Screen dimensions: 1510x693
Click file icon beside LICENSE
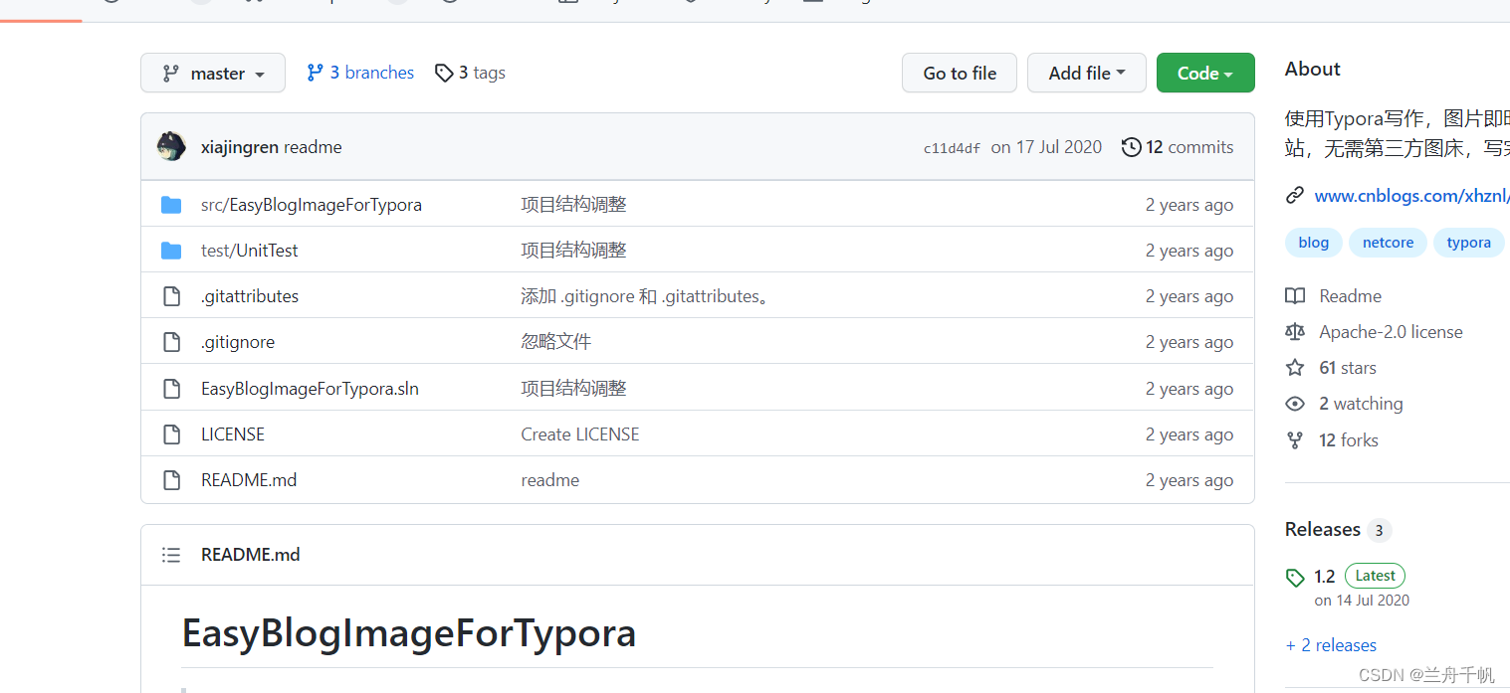pos(171,434)
